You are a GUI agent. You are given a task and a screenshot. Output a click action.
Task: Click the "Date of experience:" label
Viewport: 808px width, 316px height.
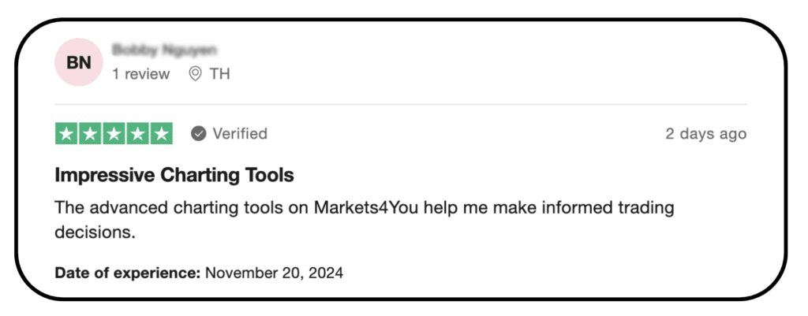click(127, 273)
